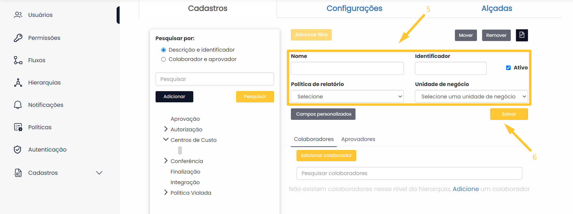This screenshot has width=573, height=214.
Task: Expand the Cadastros sidebar menu chevron
Action: click(x=99, y=173)
